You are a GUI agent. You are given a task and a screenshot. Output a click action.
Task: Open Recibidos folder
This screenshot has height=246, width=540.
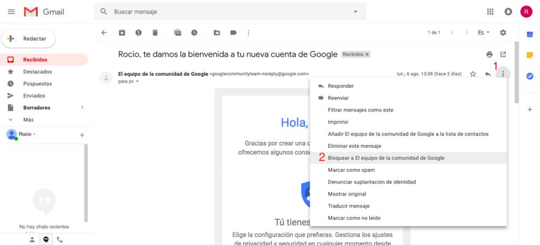(x=44, y=60)
